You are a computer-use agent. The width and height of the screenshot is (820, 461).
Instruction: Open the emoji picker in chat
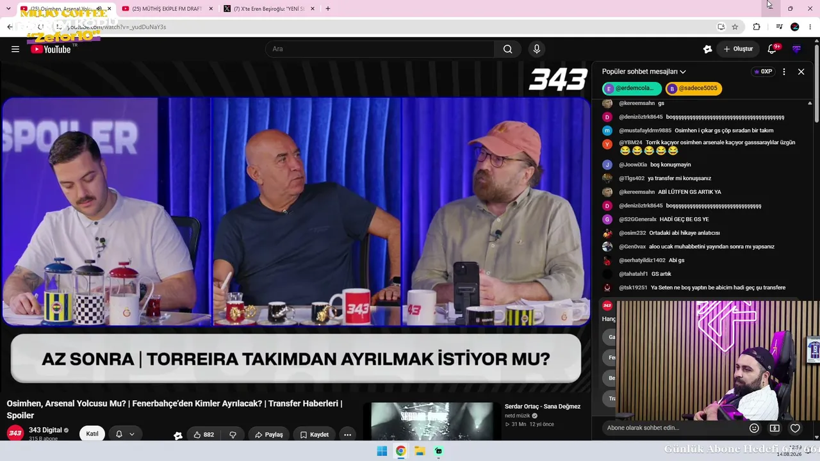[x=754, y=428]
